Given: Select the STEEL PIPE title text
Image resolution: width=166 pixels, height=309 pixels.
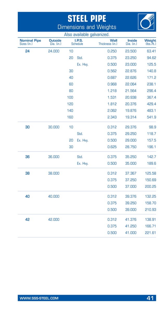Looking at the screenshot, I should pos(87,19).
